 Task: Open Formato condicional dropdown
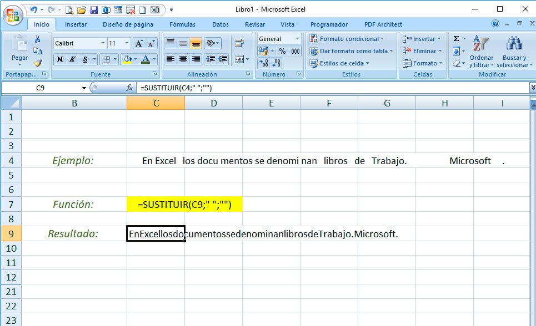(x=346, y=39)
